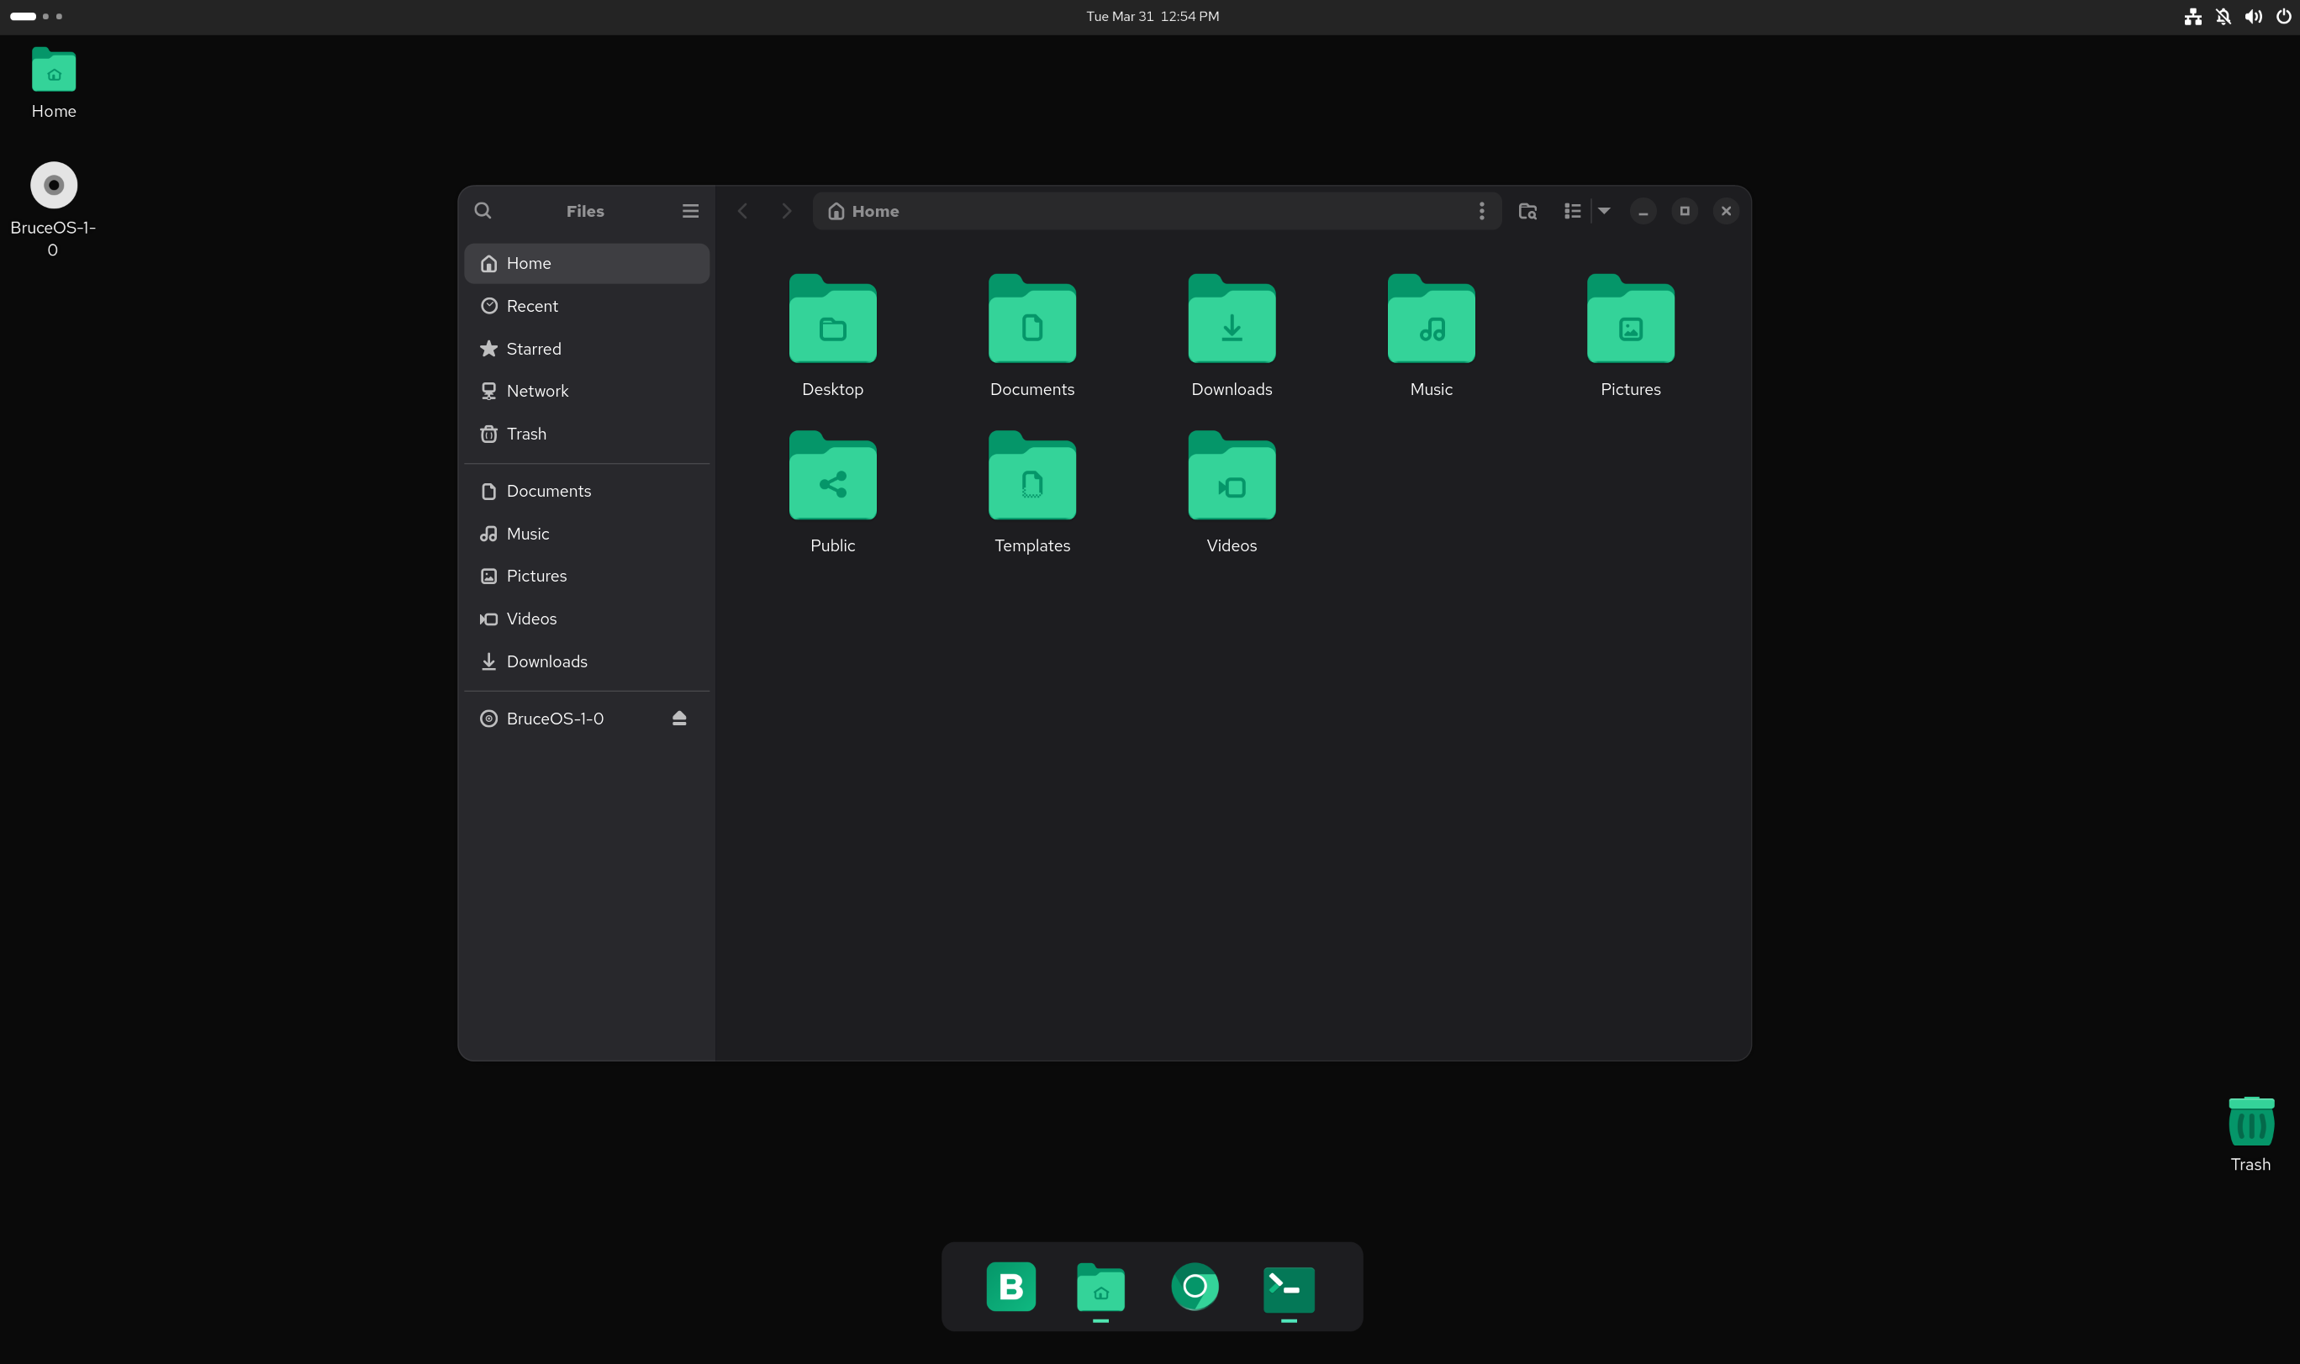Open the Downloads folder in file view
This screenshot has height=1364, width=2300.
pyautogui.click(x=1230, y=320)
